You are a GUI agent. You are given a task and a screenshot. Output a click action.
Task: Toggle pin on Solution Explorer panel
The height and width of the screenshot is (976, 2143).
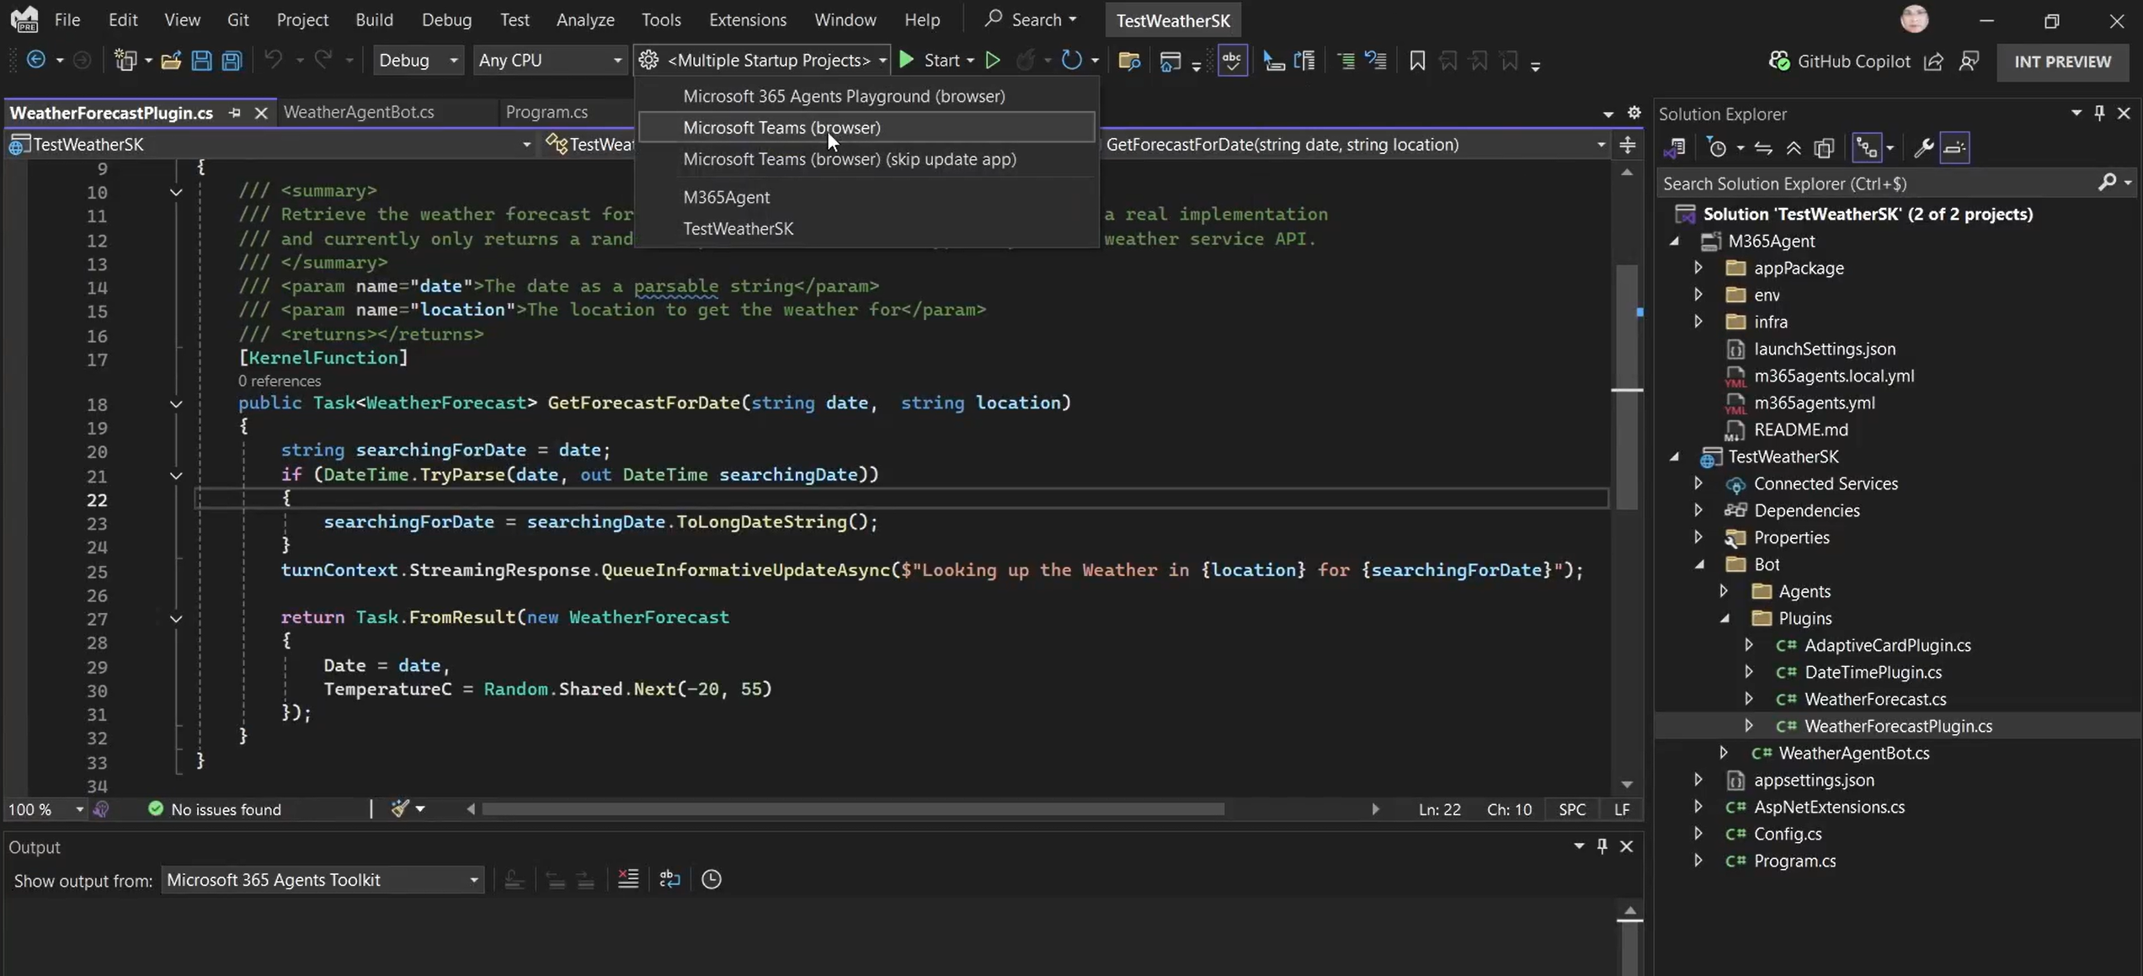pos(2099,113)
